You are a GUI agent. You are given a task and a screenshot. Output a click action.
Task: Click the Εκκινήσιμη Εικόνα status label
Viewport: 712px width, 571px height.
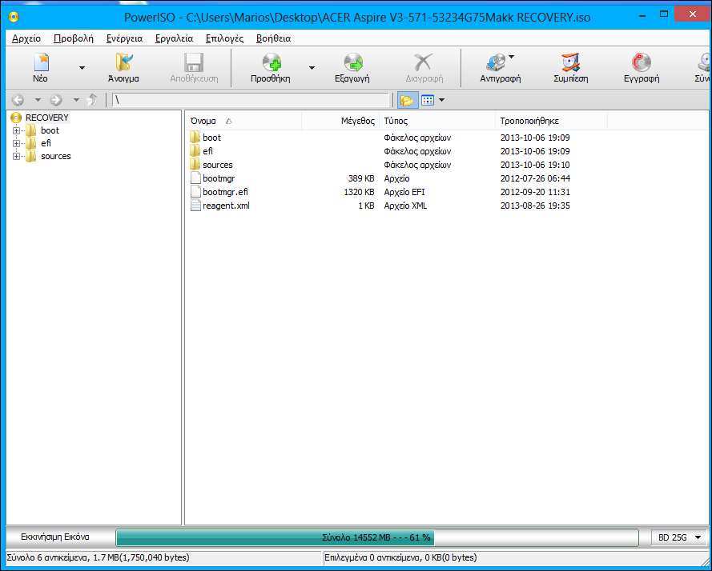click(x=55, y=537)
